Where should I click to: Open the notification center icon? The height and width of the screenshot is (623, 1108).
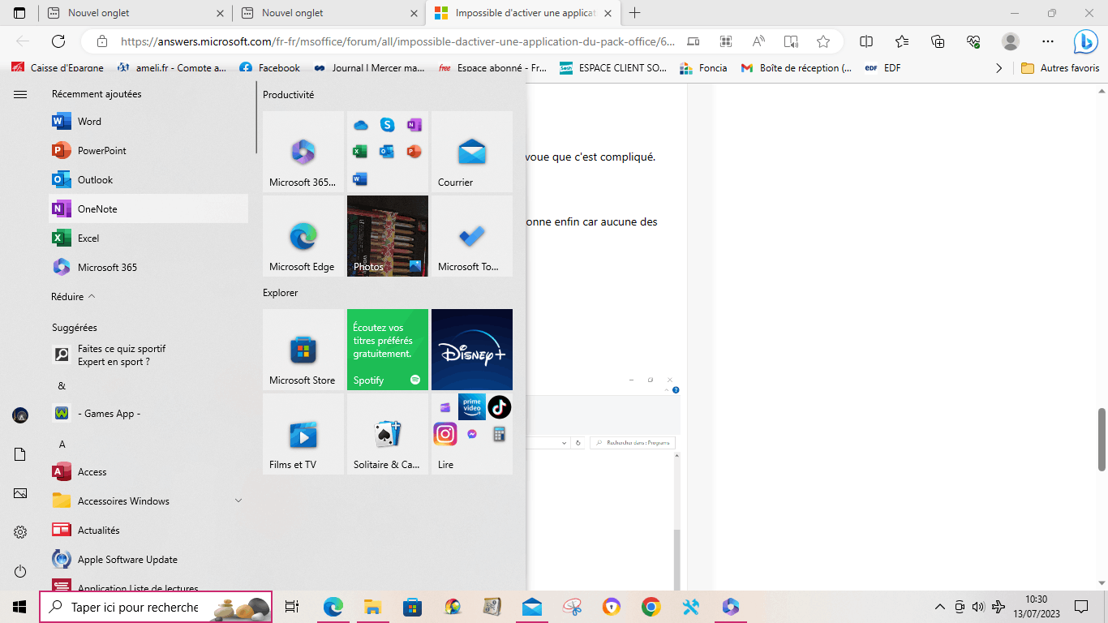coord(1081,607)
